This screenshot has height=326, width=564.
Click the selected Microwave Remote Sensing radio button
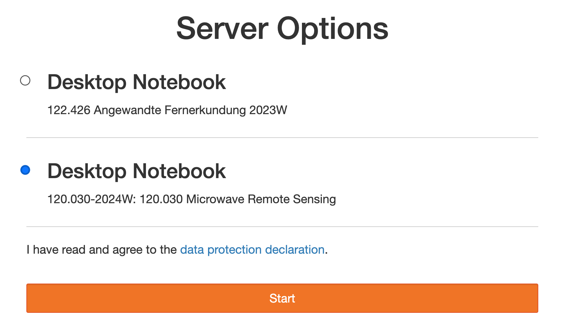25,170
